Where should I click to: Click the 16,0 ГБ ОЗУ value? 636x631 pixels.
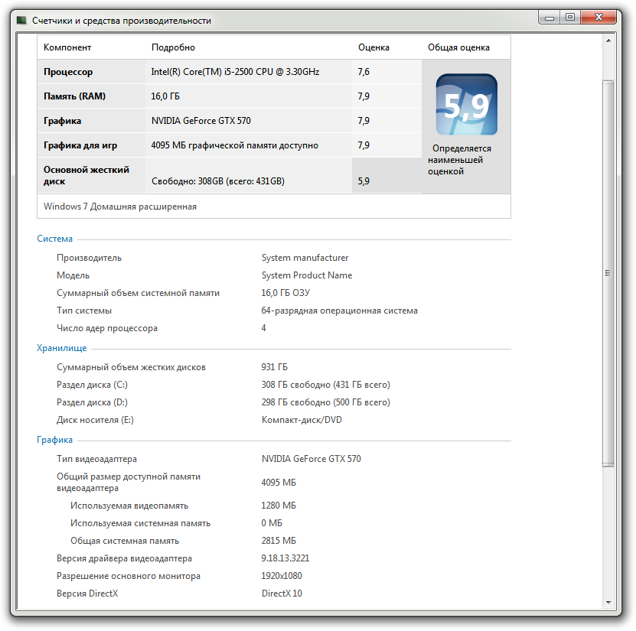[285, 293]
